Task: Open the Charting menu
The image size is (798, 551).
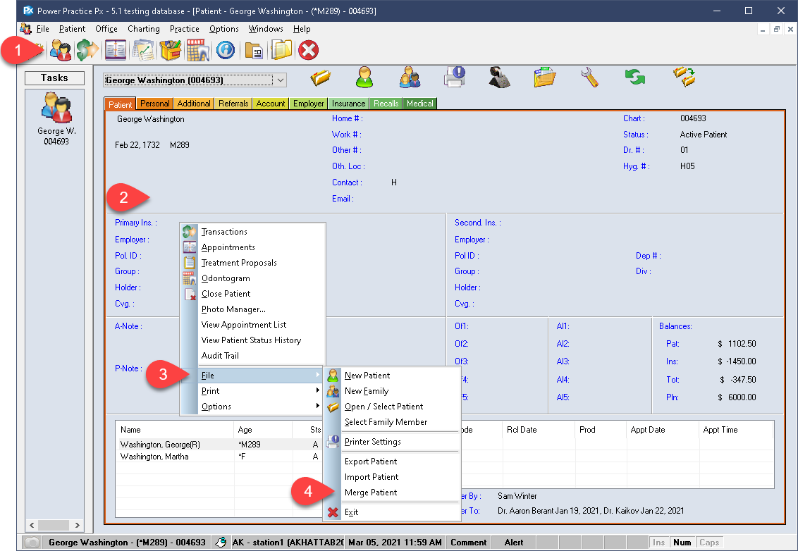Action: pos(144,29)
